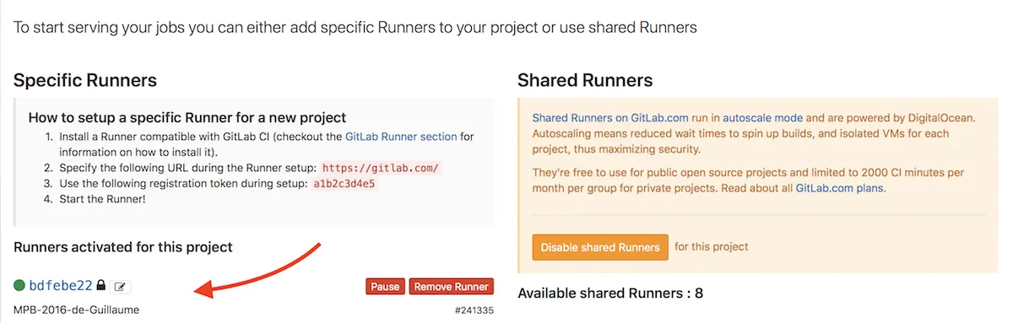
Task: Click 'How to setup a specific Runner' heading
Action: (187, 118)
